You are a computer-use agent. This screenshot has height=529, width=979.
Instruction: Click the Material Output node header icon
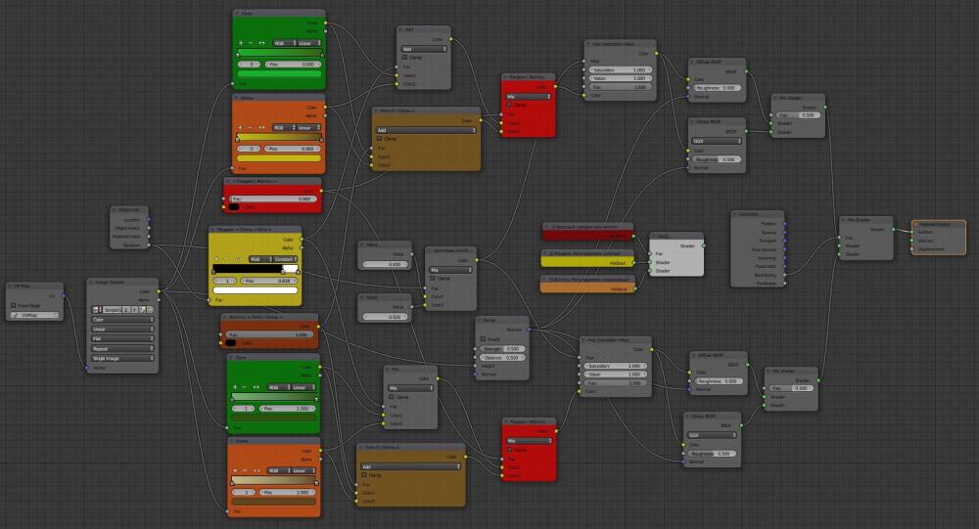coord(916,224)
